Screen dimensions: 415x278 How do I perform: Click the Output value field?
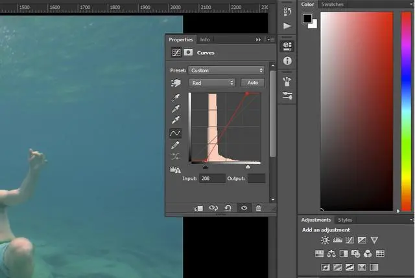pyautogui.click(x=257, y=178)
